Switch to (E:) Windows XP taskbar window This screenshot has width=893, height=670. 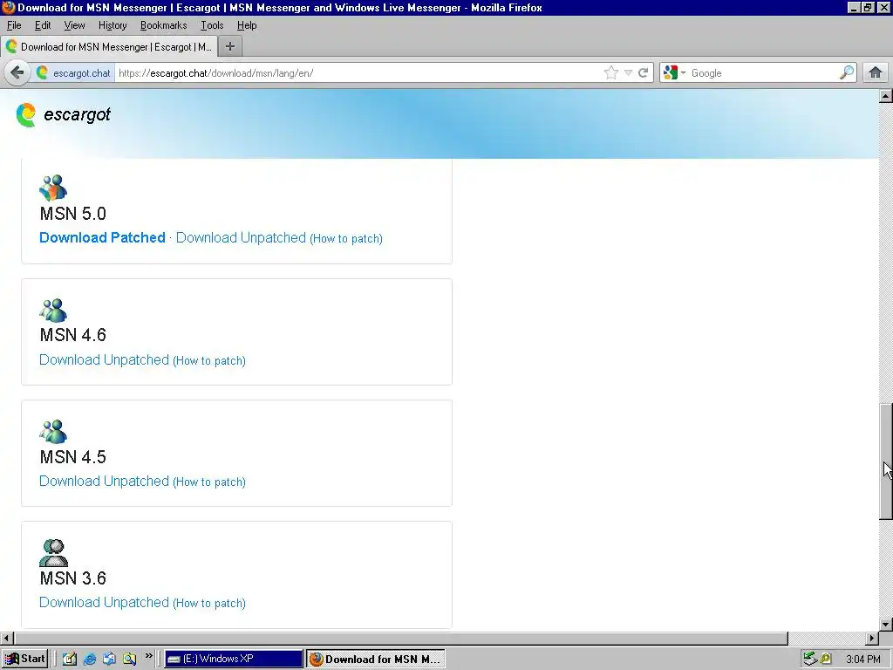pos(234,659)
